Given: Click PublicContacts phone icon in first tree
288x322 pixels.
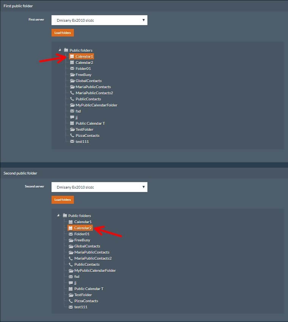Looking at the screenshot, I should [x=72, y=99].
